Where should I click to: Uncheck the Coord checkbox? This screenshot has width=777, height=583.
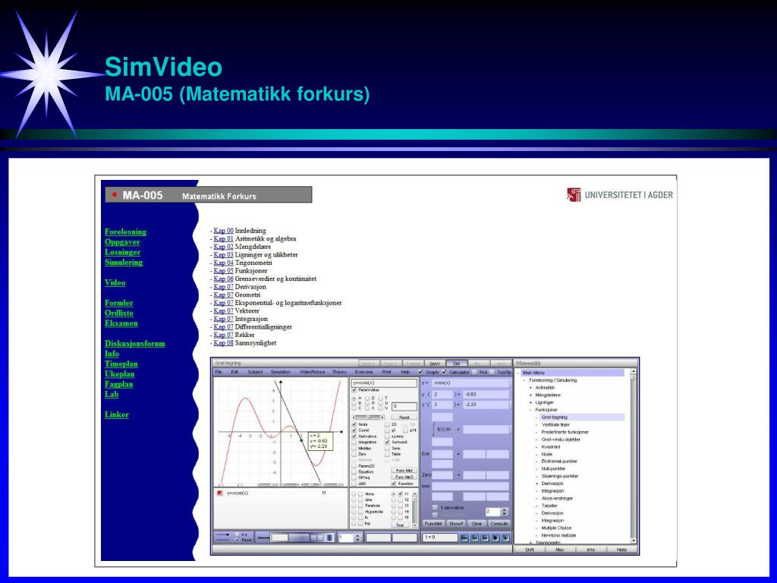354,430
